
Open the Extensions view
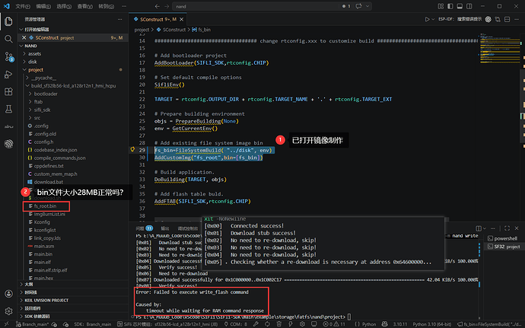coord(8,91)
